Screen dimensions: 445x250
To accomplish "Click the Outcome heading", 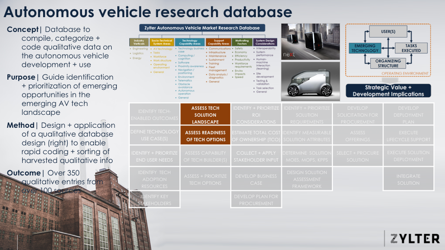I will (24, 173).
